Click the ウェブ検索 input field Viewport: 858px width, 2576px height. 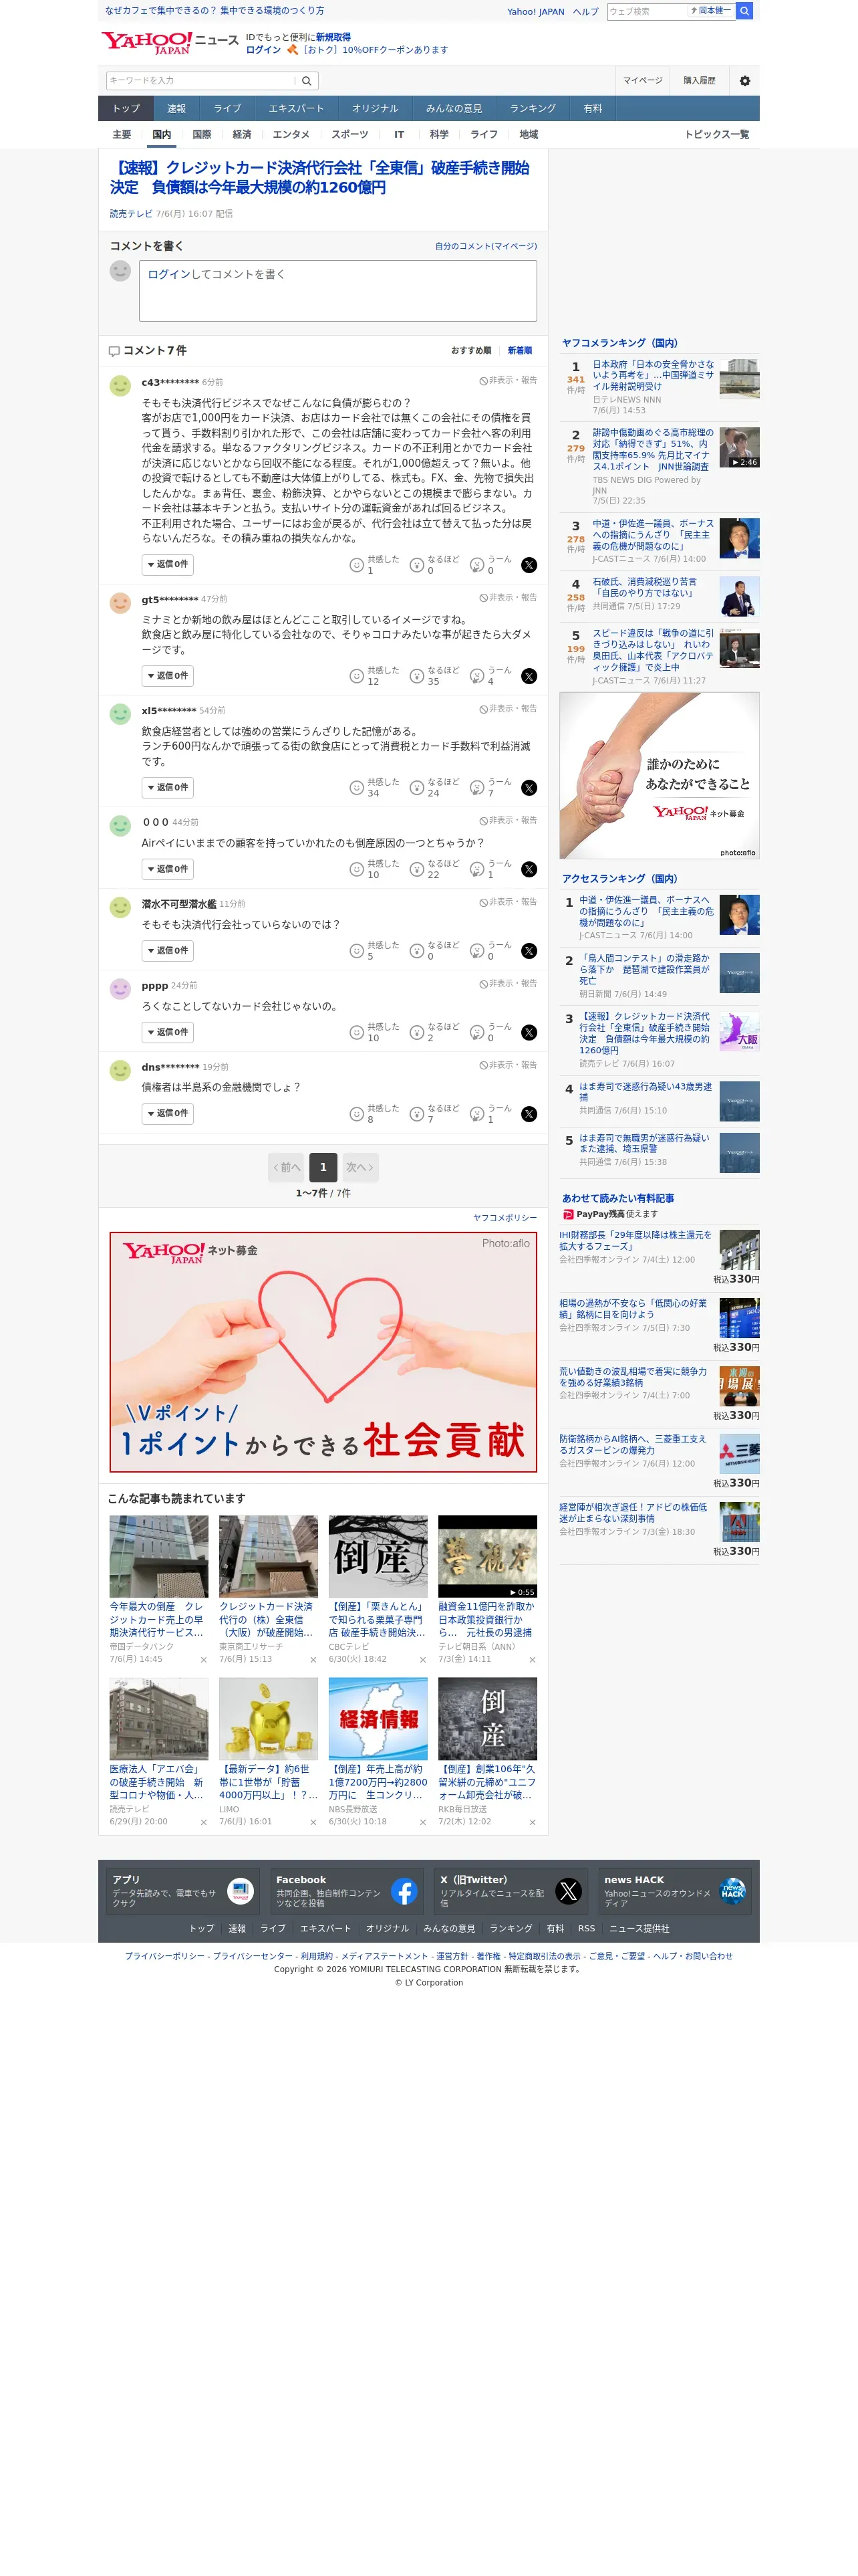[648, 11]
